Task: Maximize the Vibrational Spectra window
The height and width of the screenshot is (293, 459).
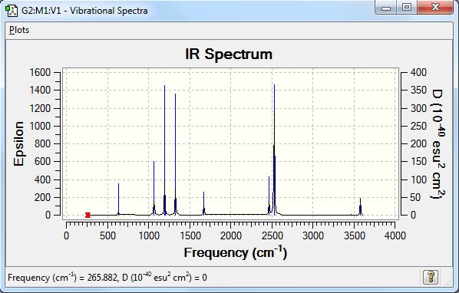Action: tap(407, 8)
